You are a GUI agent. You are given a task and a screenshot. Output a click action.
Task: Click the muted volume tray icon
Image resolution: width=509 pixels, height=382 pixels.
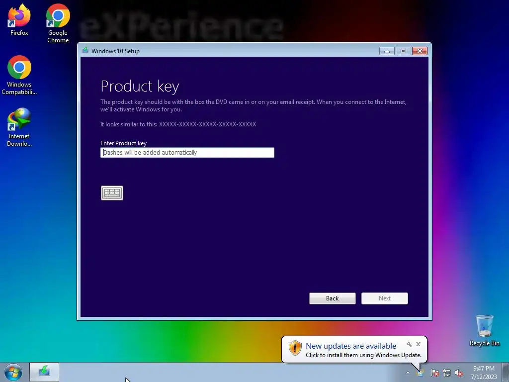tap(459, 373)
